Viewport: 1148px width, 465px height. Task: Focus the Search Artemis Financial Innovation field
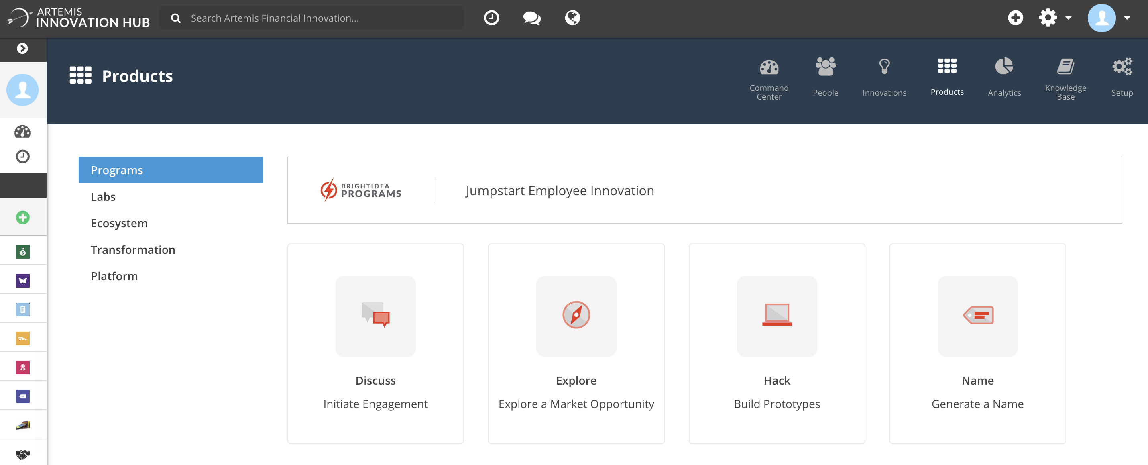311,18
